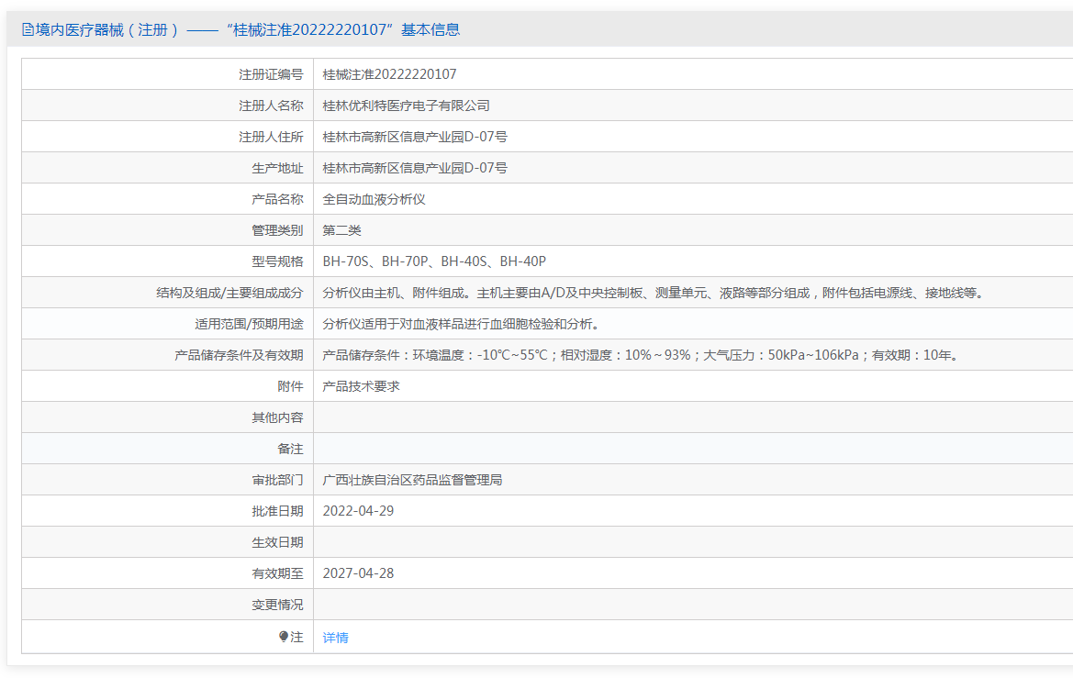
Task: Click approval department 广西壮族自治区药品监督管理局
Action: click(412, 480)
